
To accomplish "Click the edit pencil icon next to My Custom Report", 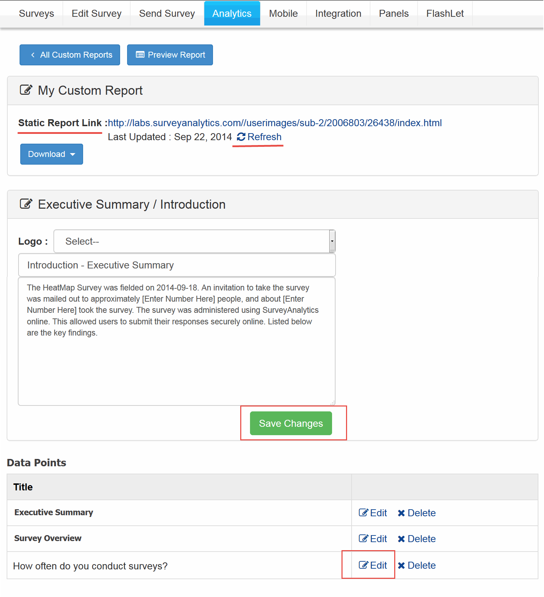I will point(26,90).
